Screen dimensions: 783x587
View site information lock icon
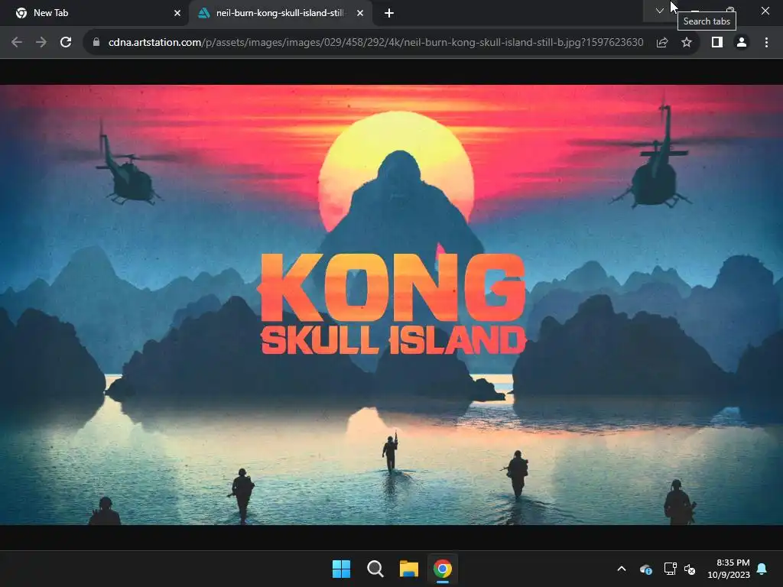tap(96, 43)
